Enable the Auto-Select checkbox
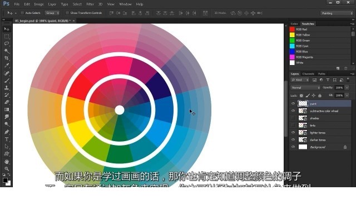Image resolution: width=356 pixels, height=200 pixels. (22, 13)
